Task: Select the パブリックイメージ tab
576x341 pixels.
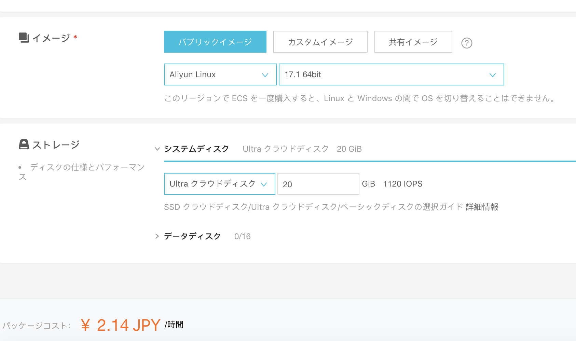Action: [215, 42]
